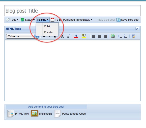Align text to the left

click(94, 36)
